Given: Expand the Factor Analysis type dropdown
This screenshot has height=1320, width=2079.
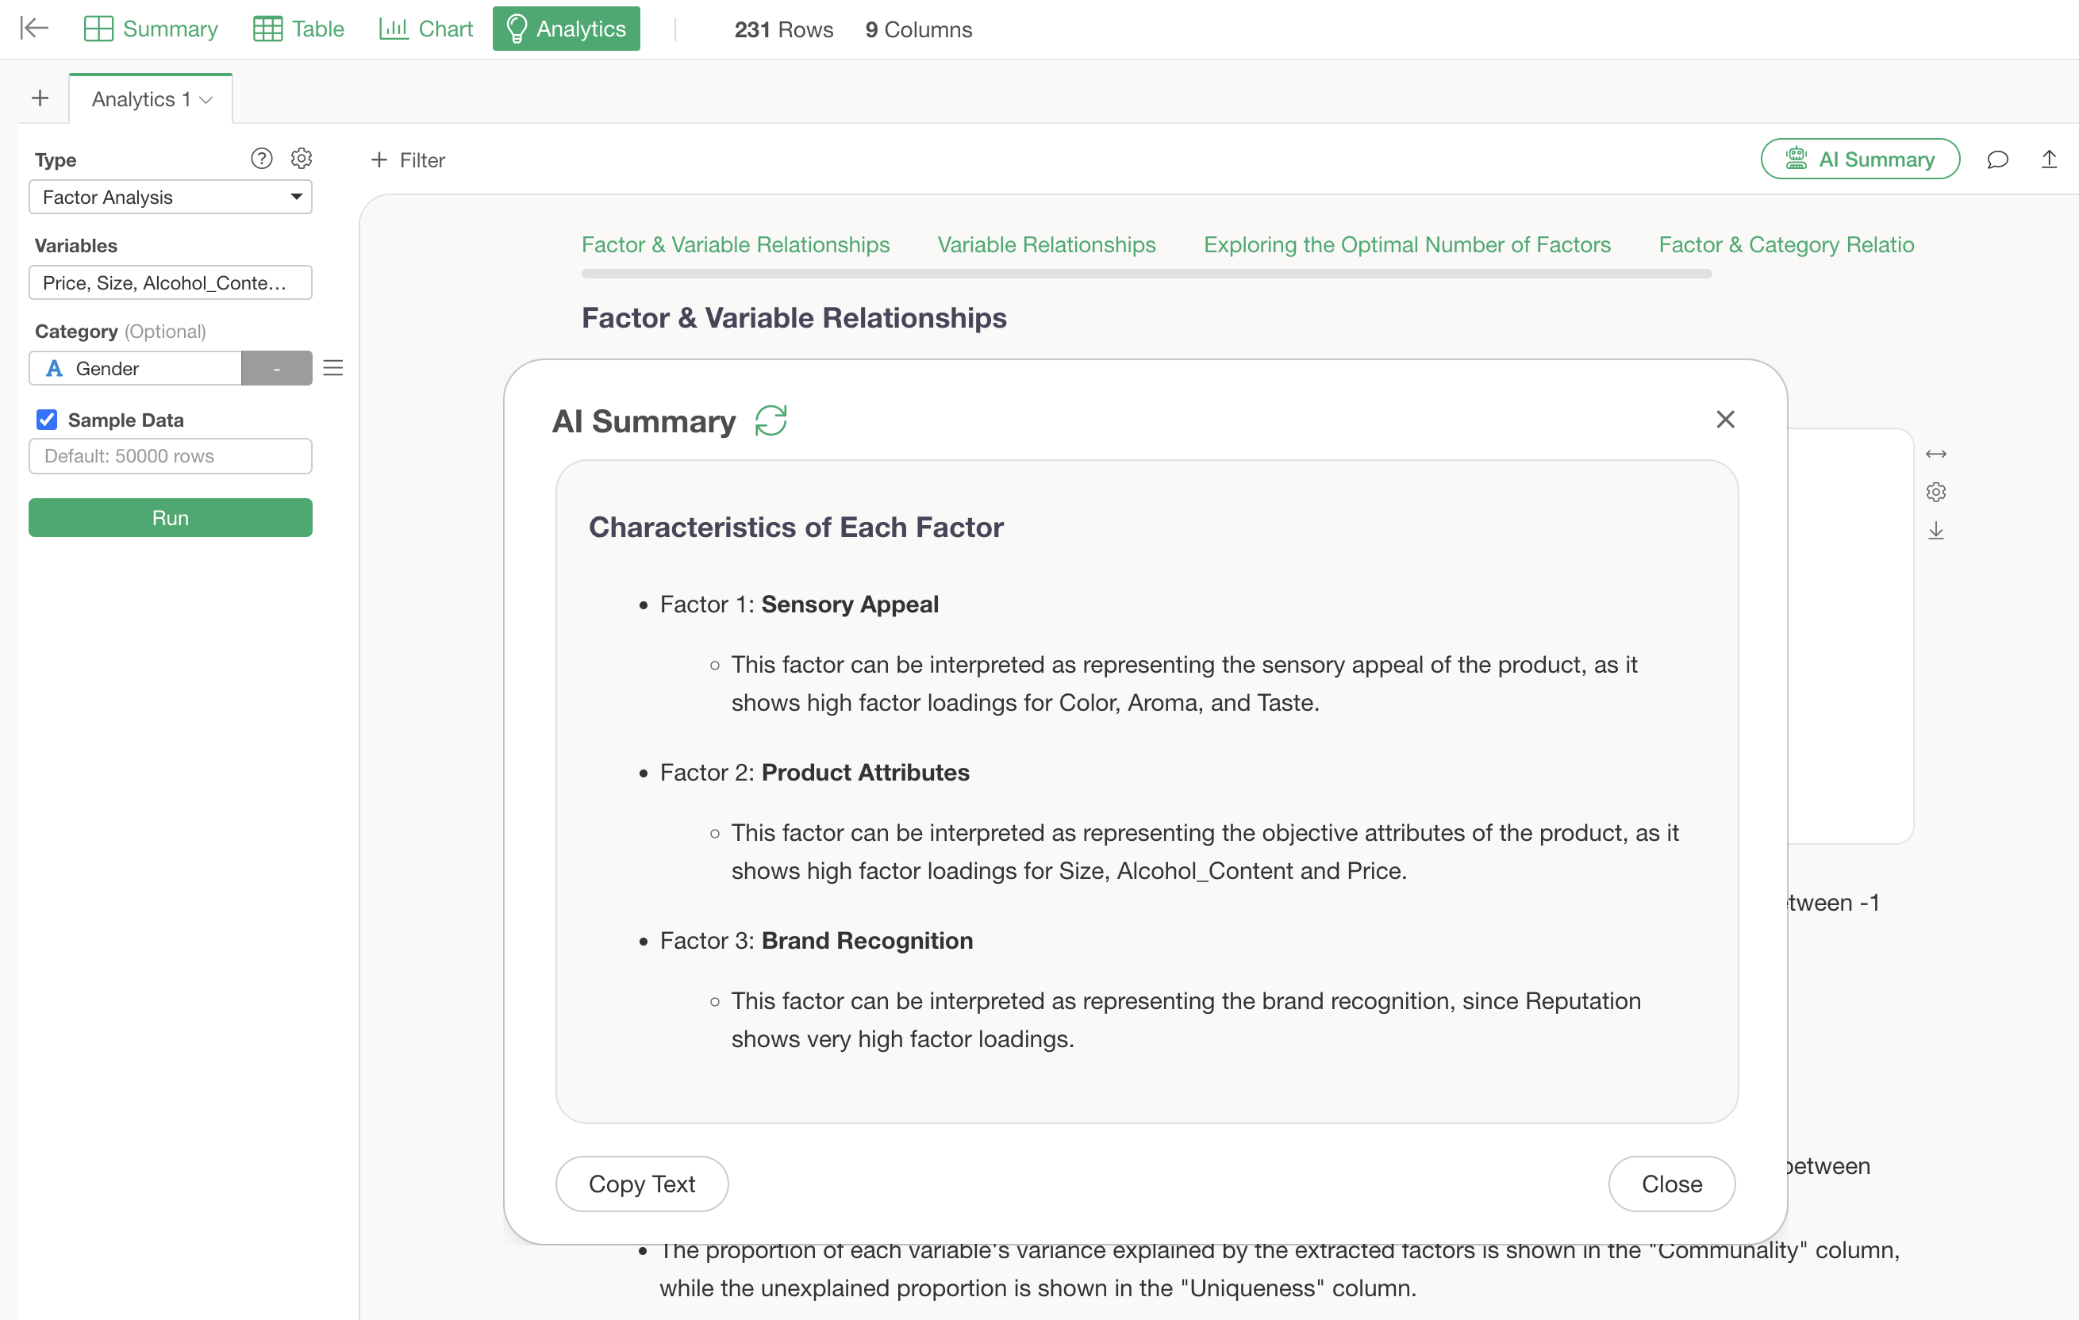Looking at the screenshot, I should coord(170,197).
